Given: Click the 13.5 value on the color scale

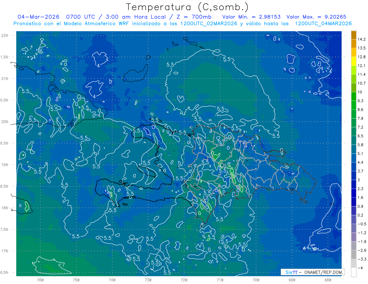Looking at the screenshot, I should [362, 48].
